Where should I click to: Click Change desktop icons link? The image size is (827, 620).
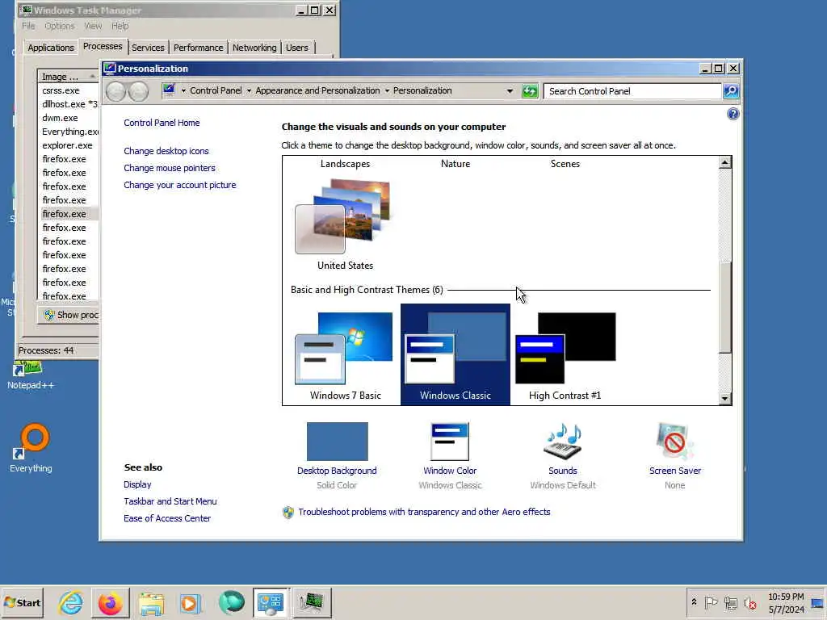[166, 151]
